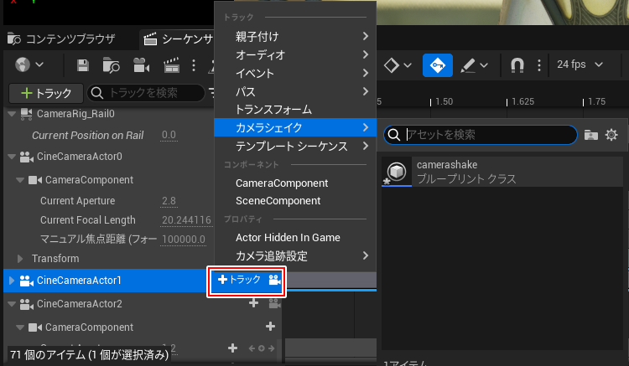
Task: Click the asset picker settings gear
Action: pyautogui.click(x=611, y=135)
